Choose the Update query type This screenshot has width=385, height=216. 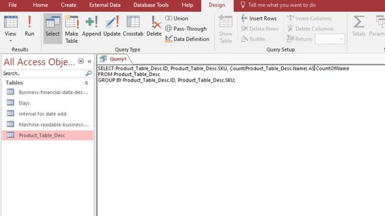[112, 26]
